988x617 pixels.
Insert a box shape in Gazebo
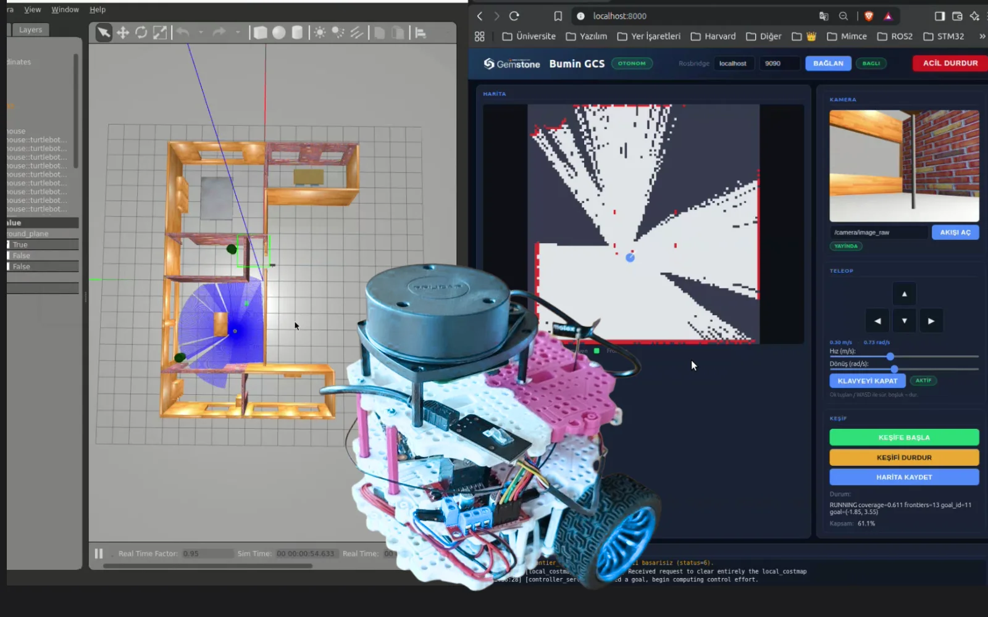(261, 33)
